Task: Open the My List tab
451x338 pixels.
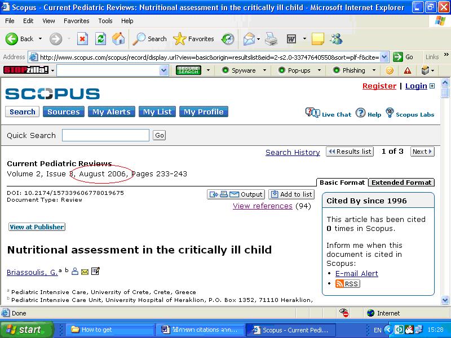Action: [x=157, y=112]
